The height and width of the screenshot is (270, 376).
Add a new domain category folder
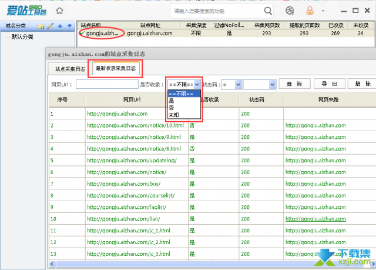pos(41,26)
